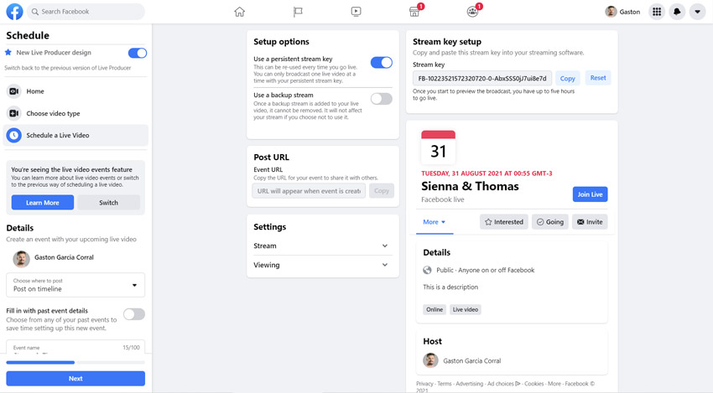Open the Facebook logo home link
This screenshot has height=393, width=713.
tap(14, 12)
